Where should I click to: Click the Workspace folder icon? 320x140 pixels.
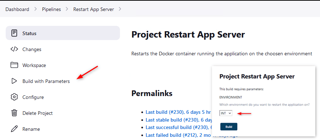coord(14,65)
